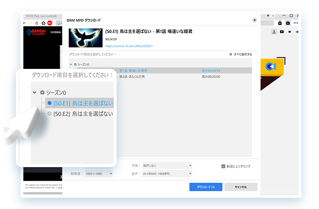The image size is (319, 209).
Task: Open the b-ch.com titles URL link
Action: [x=129, y=46]
